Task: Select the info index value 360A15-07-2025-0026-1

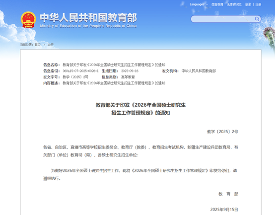Action: coord(81,71)
